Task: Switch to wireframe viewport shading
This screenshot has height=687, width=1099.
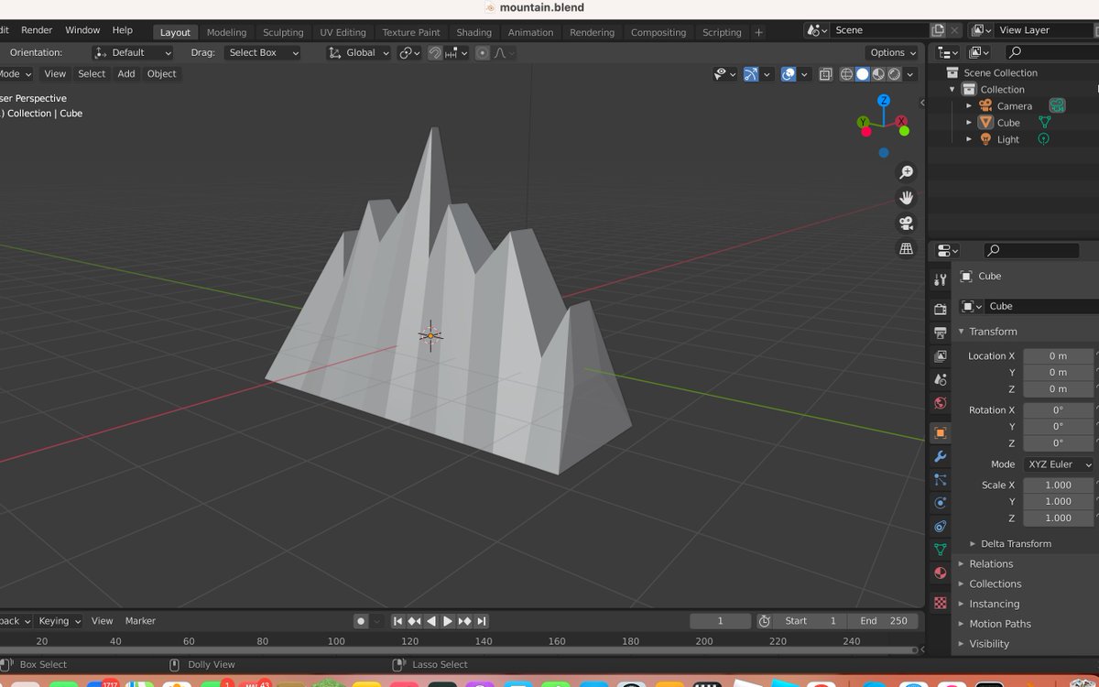Action: [x=847, y=74]
